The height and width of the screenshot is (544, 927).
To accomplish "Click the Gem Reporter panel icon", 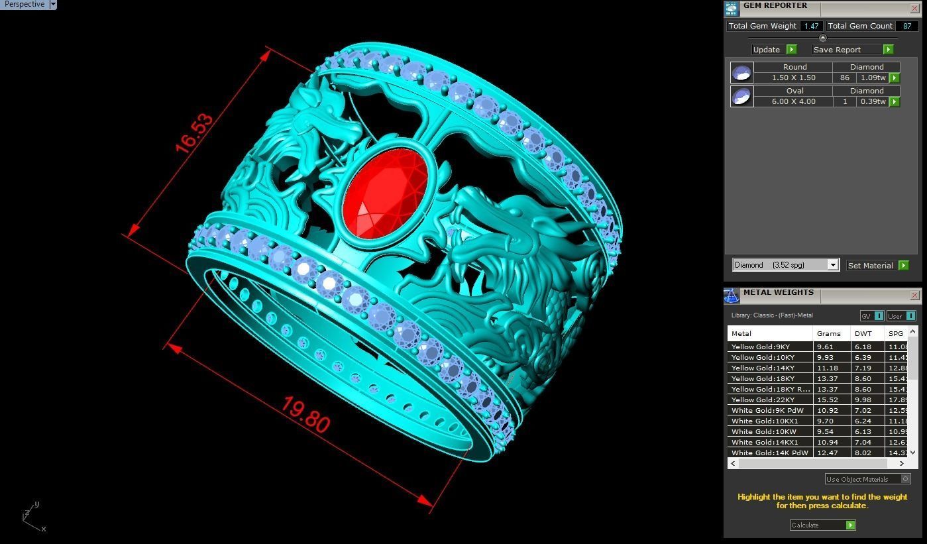I will pyautogui.click(x=731, y=9).
